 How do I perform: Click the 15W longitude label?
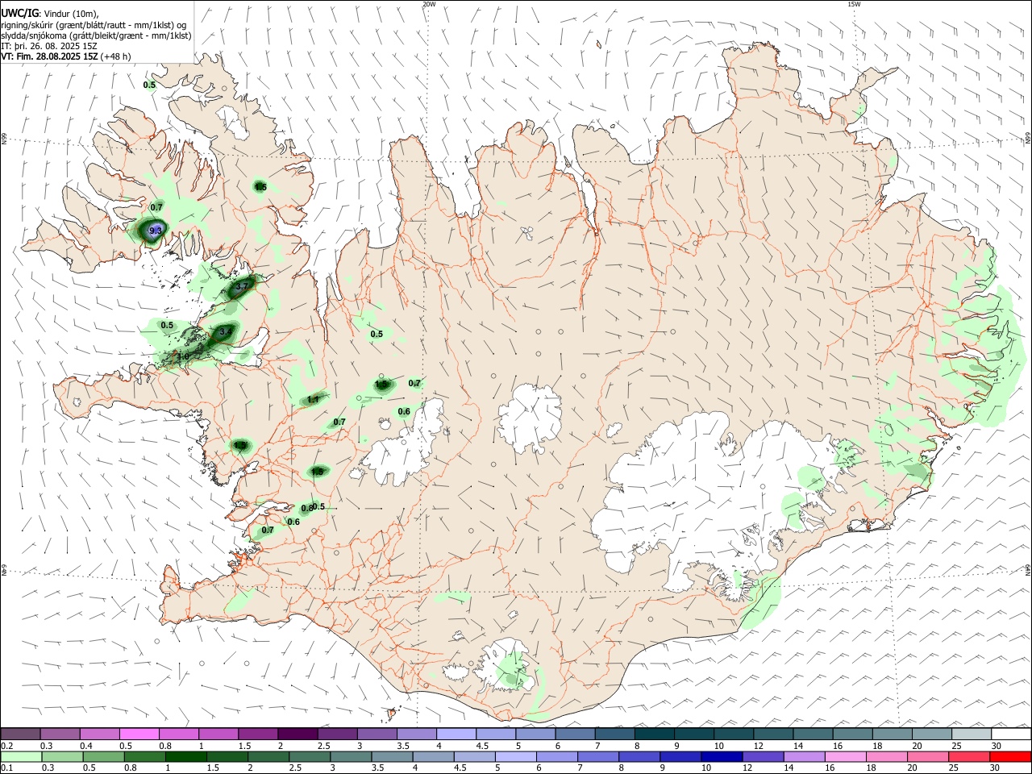point(854,4)
